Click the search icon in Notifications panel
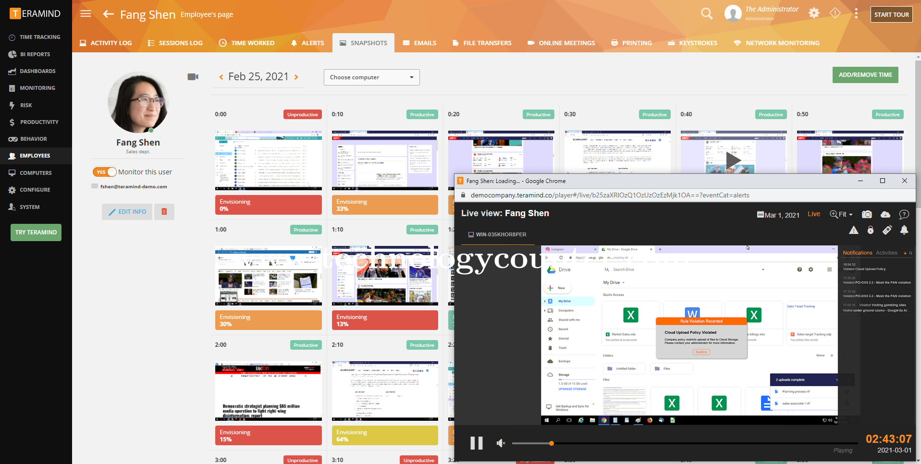This screenshot has width=921, height=464. (910, 253)
